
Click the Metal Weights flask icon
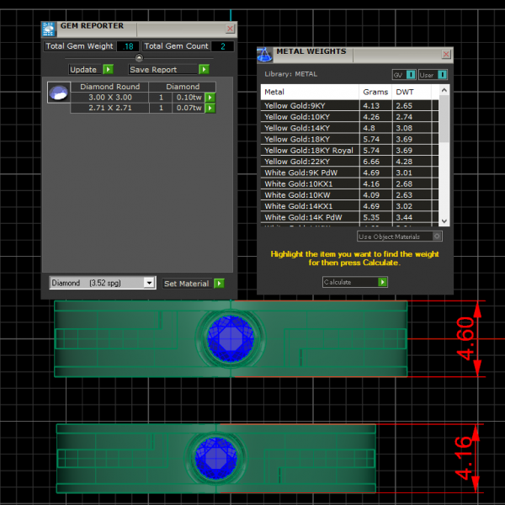point(264,54)
